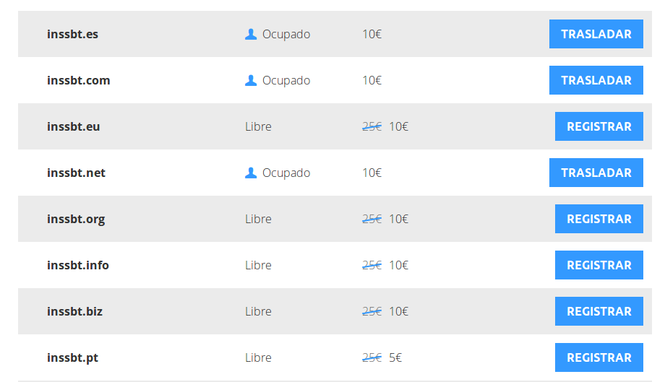The width and height of the screenshot is (665, 382).
Task: Register the inssbt.eu domain
Action: pos(598,126)
